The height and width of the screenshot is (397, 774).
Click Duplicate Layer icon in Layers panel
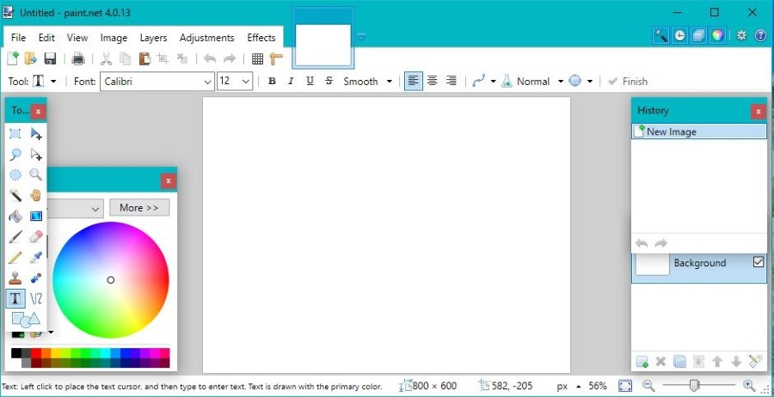point(679,362)
